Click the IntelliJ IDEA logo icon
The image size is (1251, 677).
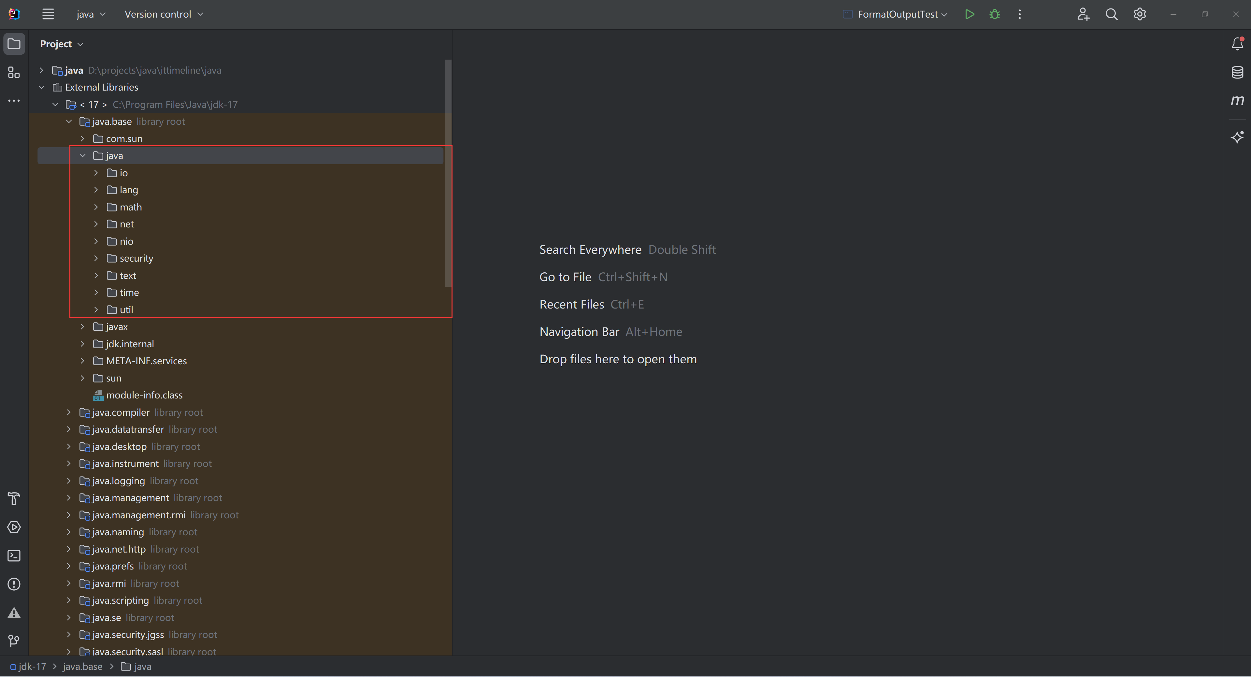pos(14,14)
